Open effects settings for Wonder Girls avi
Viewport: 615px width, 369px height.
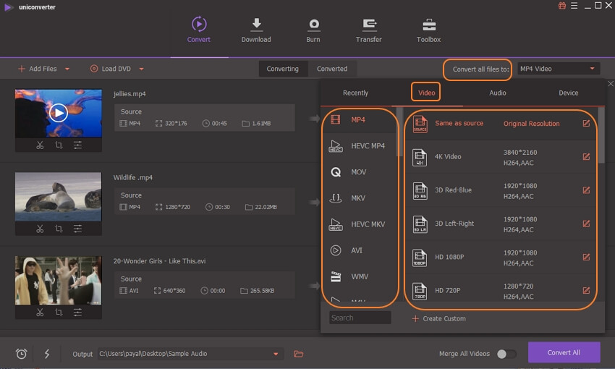[x=77, y=312]
